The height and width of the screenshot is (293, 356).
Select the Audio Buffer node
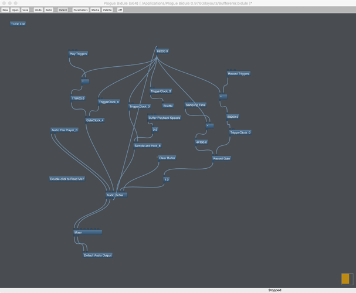point(116,195)
